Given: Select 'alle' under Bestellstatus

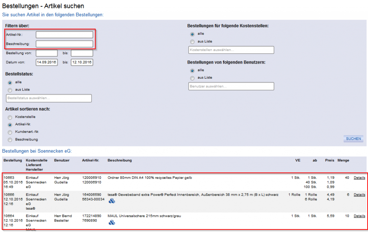Looking at the screenshot, I should pyautogui.click(x=10, y=83).
